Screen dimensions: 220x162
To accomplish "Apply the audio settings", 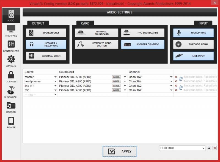I will click(x=120, y=151).
